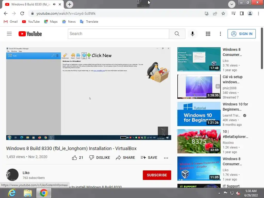Open the YouTube bookmark
This screenshot has width=264, height=198.
click(x=31, y=22)
